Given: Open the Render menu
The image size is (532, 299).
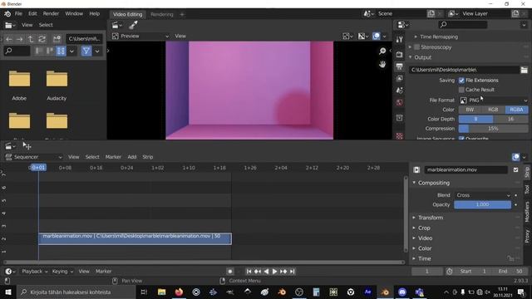Looking at the screenshot, I should click(x=51, y=14).
